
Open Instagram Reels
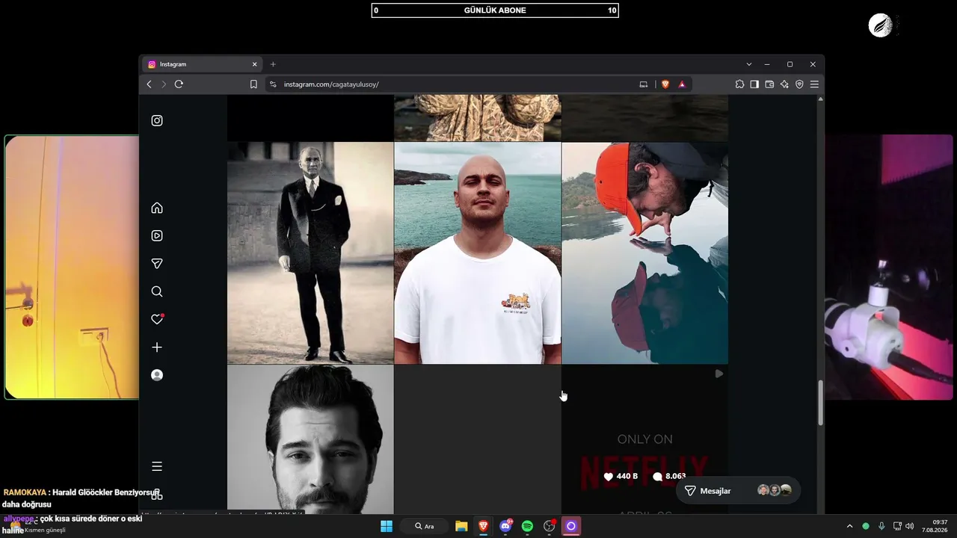click(157, 235)
